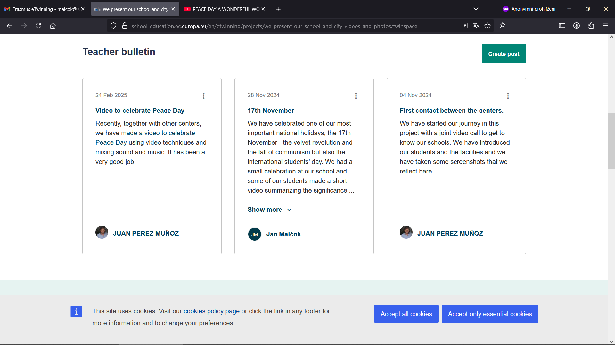The height and width of the screenshot is (345, 615).
Task: Open the cookies policy page link
Action: [211, 311]
